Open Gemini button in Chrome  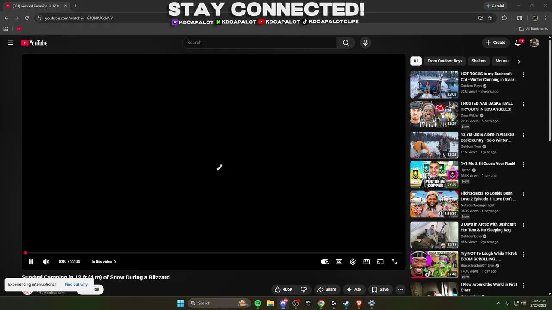pos(495,6)
